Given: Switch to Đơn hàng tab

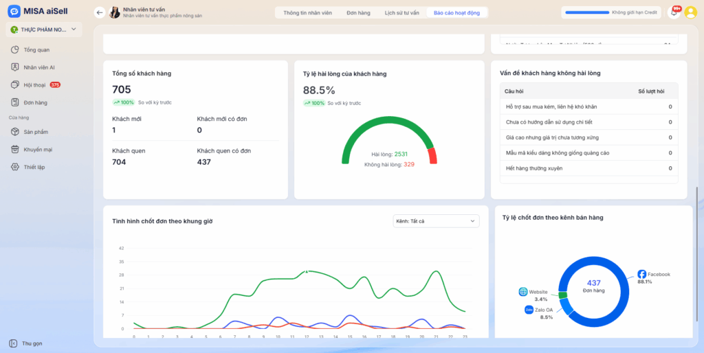Looking at the screenshot, I should pyautogui.click(x=358, y=12).
